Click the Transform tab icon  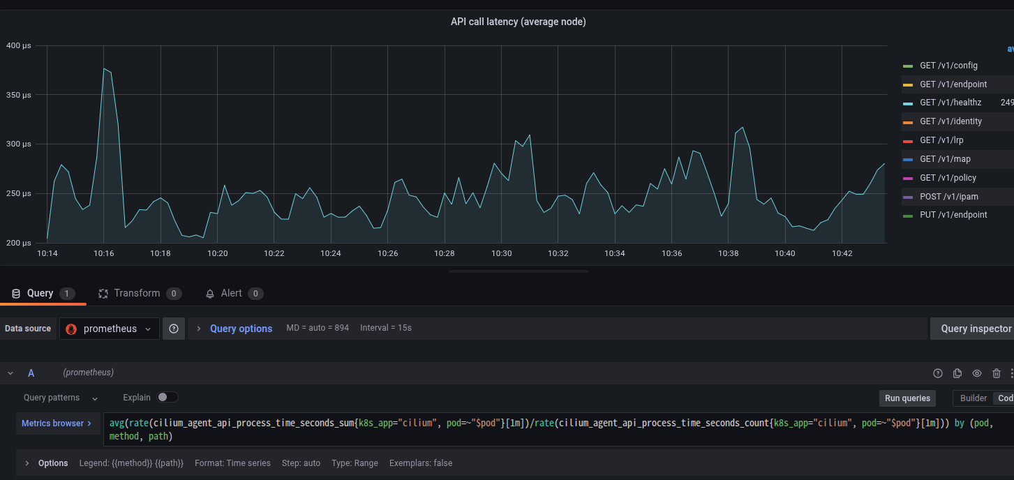(103, 294)
